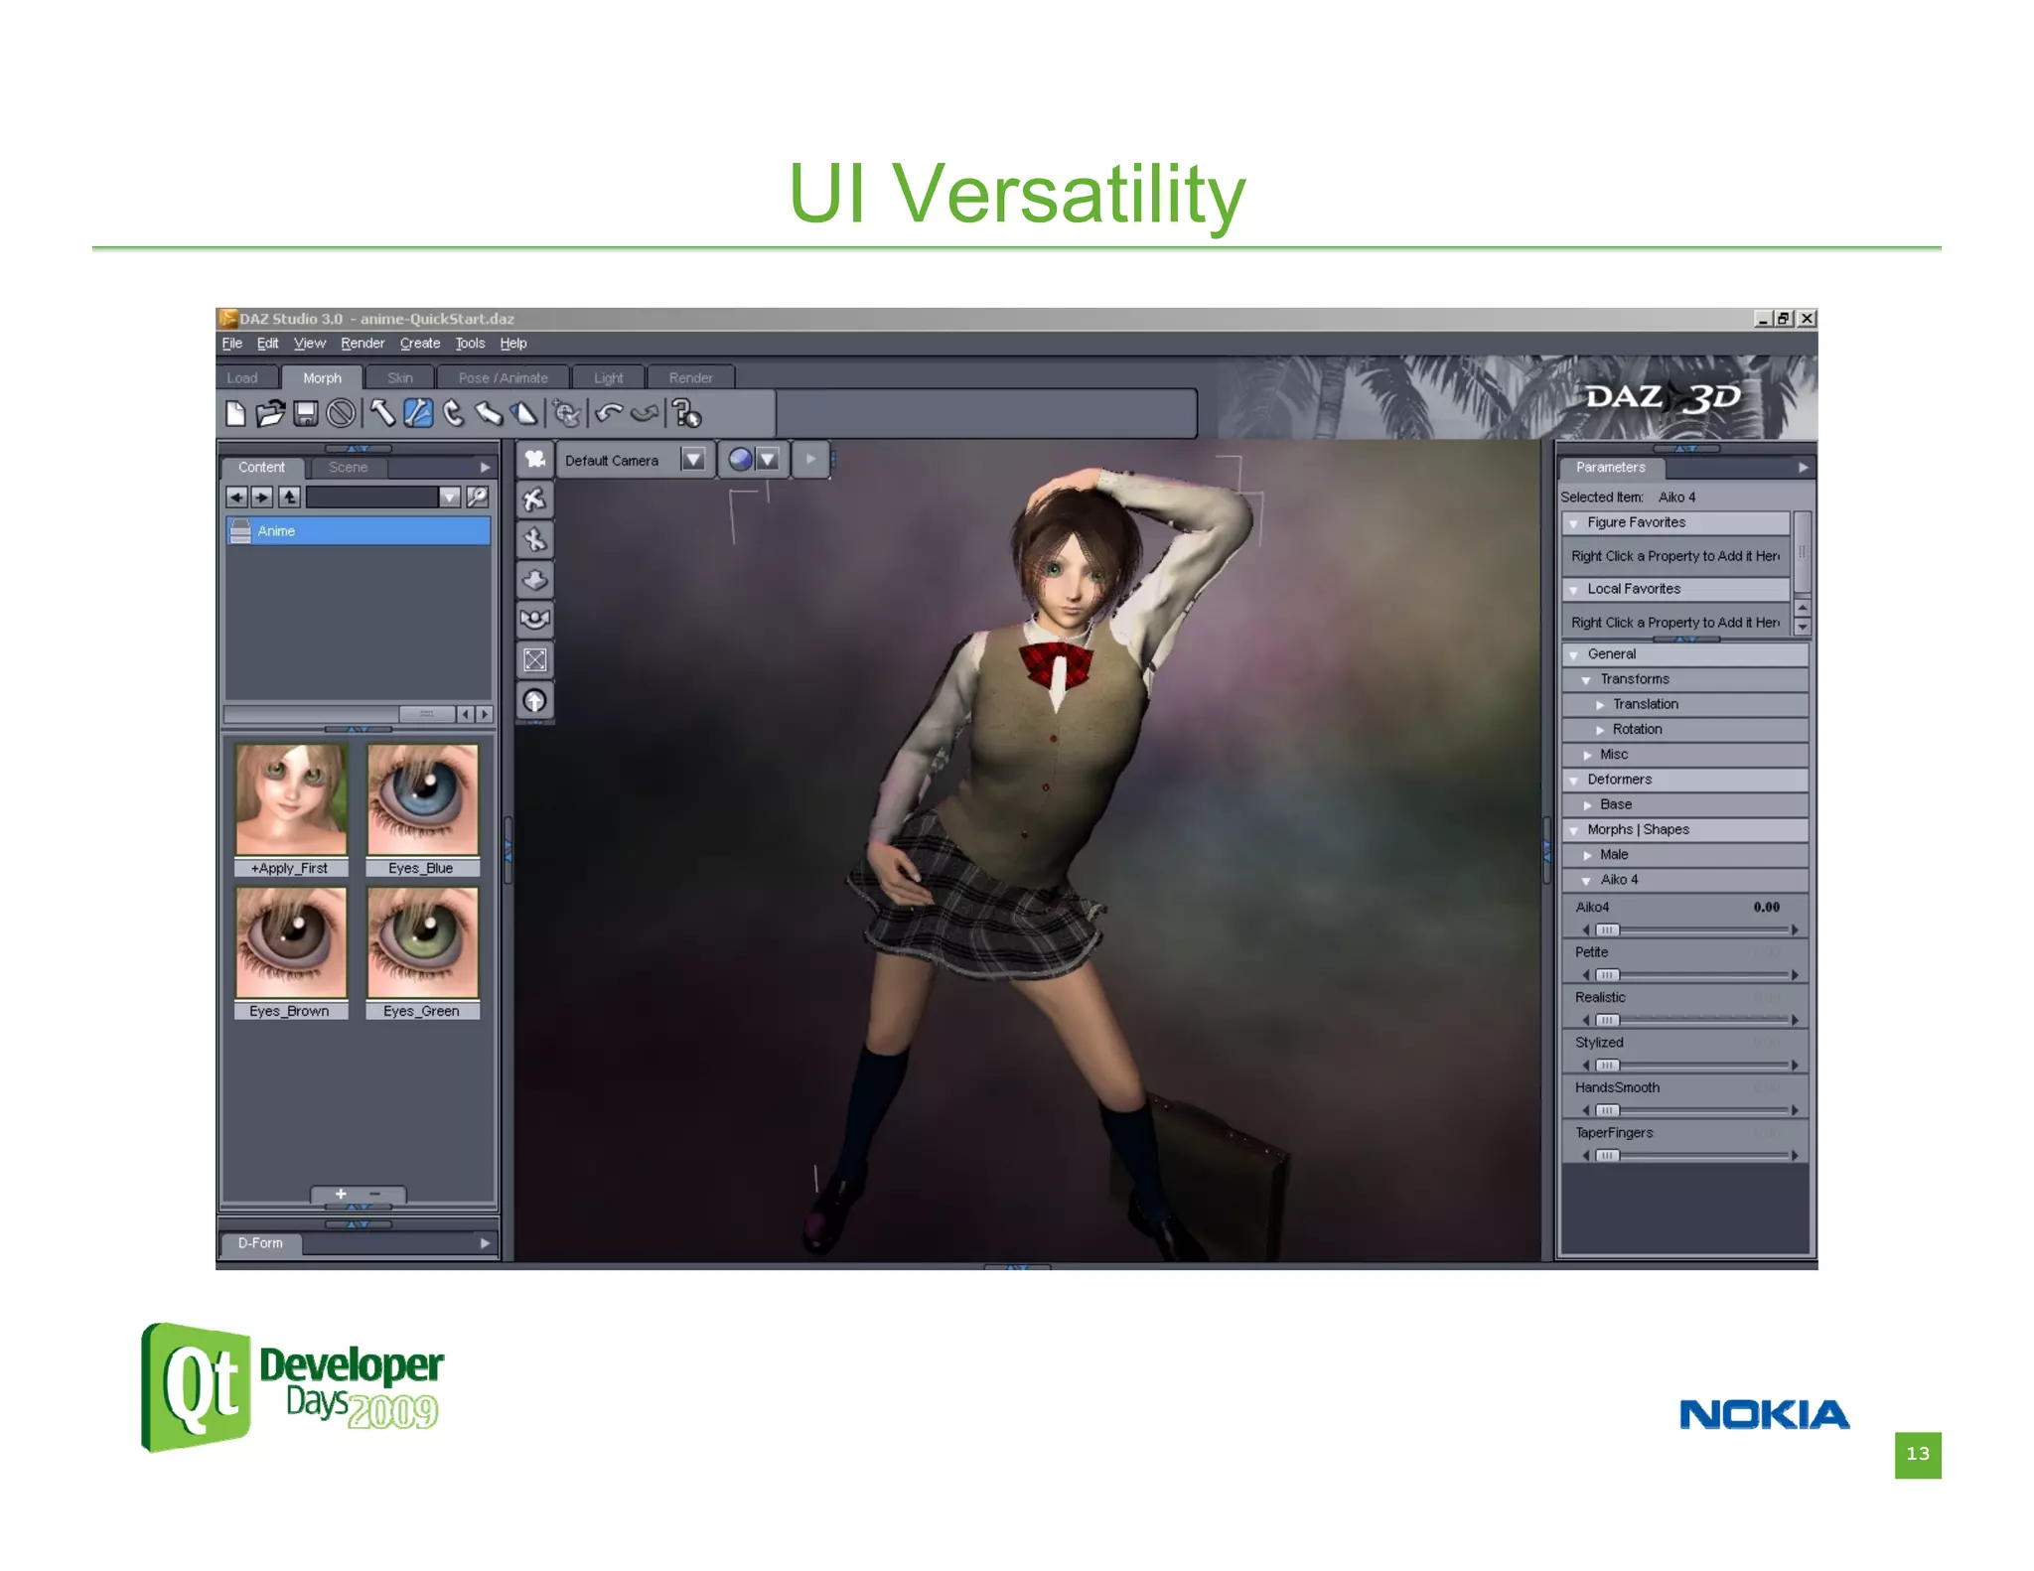Expand the Translation group
Image resolution: width=2034 pixels, height=1571 pixels.
[x=1600, y=705]
